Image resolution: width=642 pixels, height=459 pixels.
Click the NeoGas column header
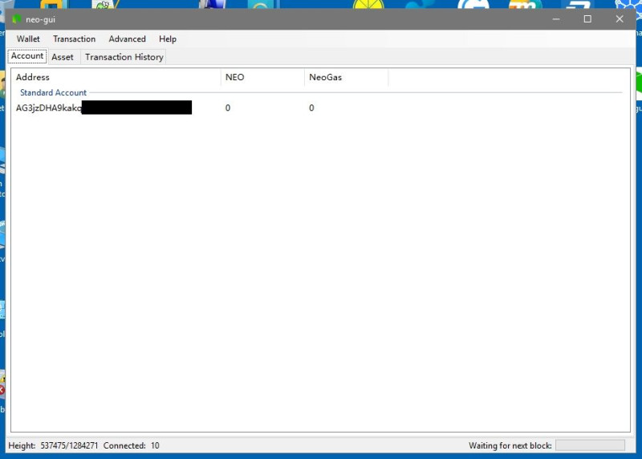[x=347, y=77]
